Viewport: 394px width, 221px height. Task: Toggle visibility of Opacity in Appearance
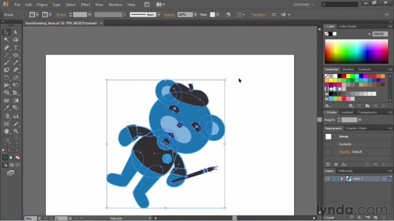pyautogui.click(x=328, y=152)
